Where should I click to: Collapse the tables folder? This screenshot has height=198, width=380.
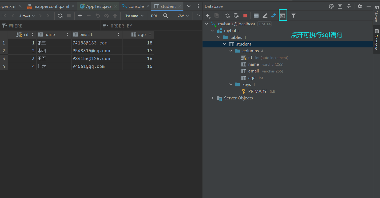tap(219, 37)
